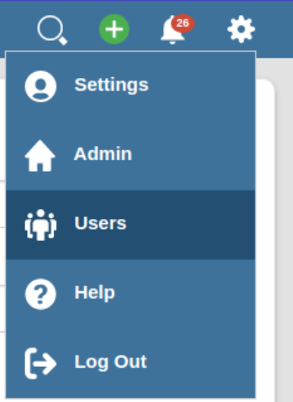
Task: Click the blank space right of Admin label
Action: point(194,156)
